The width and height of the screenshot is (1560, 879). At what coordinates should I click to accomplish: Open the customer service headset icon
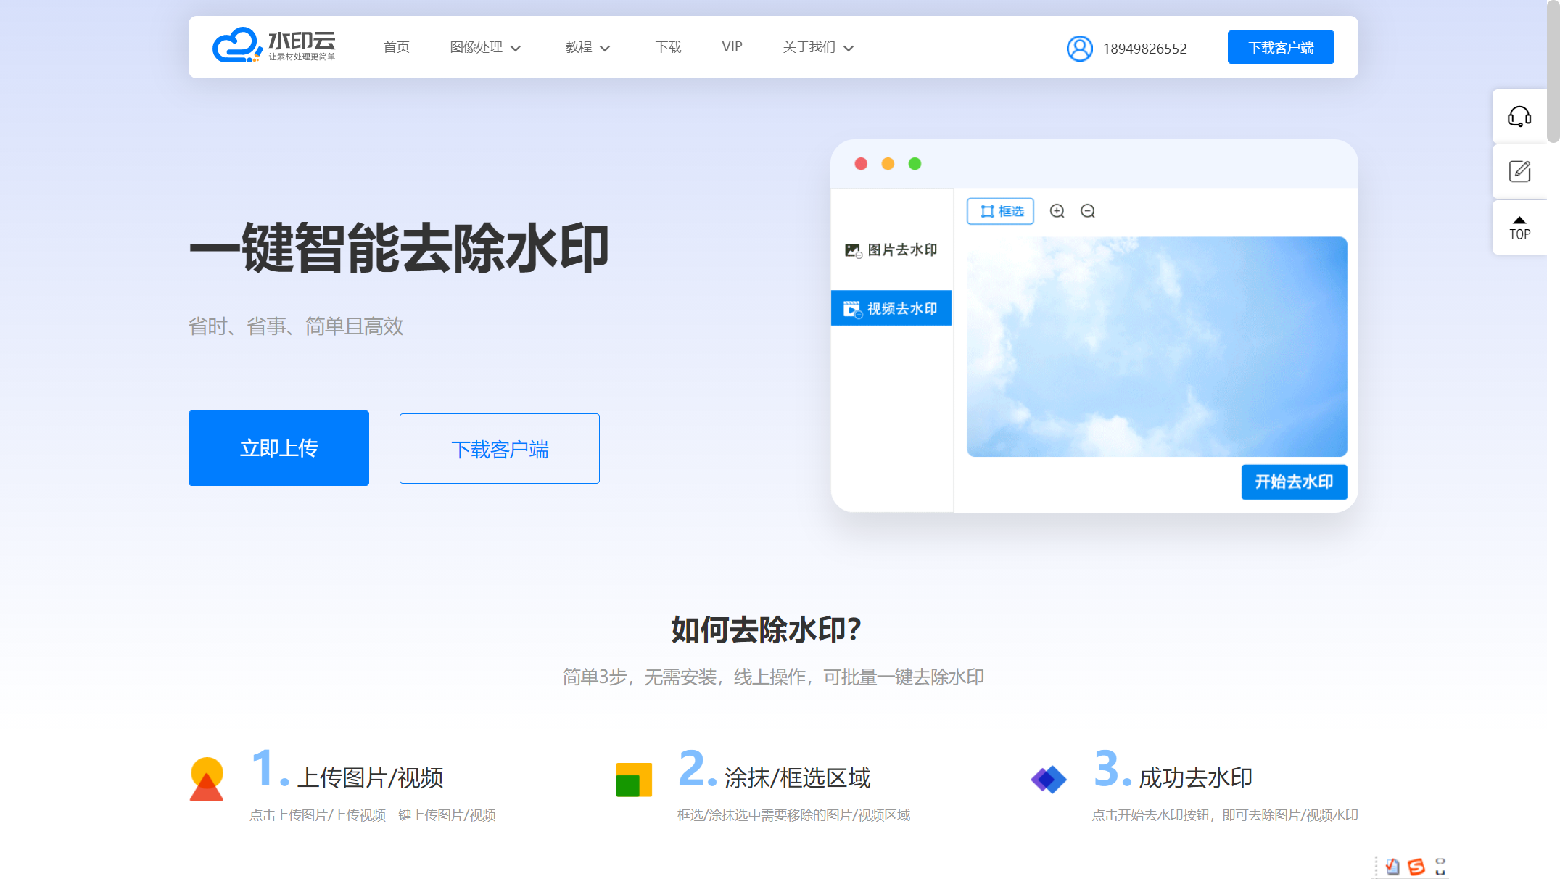(x=1519, y=117)
